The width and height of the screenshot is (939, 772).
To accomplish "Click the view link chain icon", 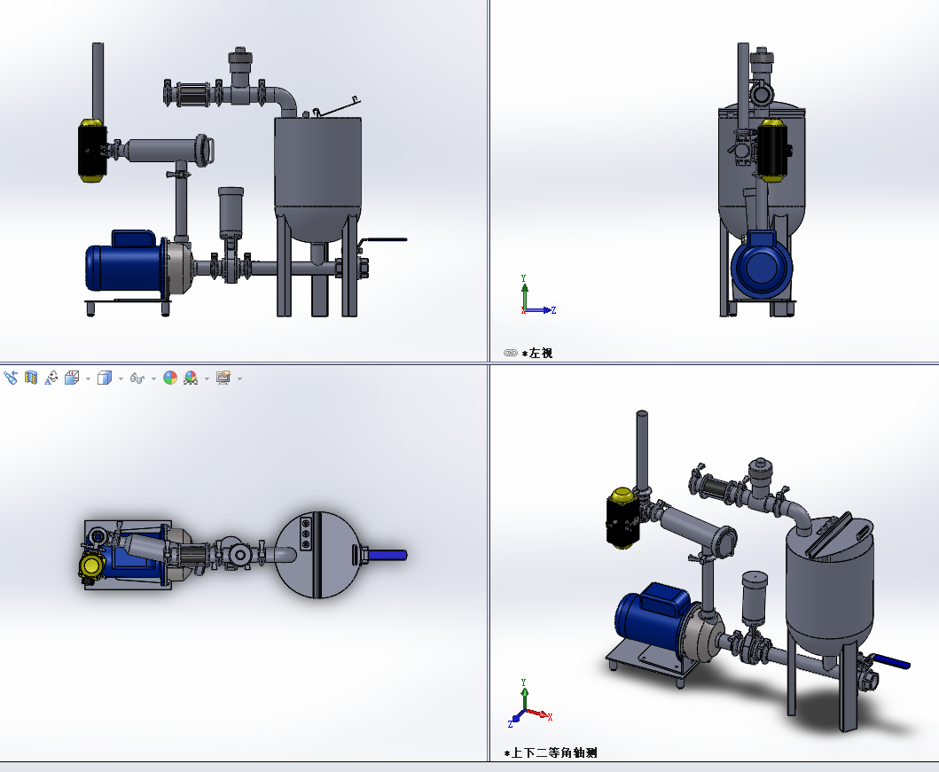I will point(510,353).
